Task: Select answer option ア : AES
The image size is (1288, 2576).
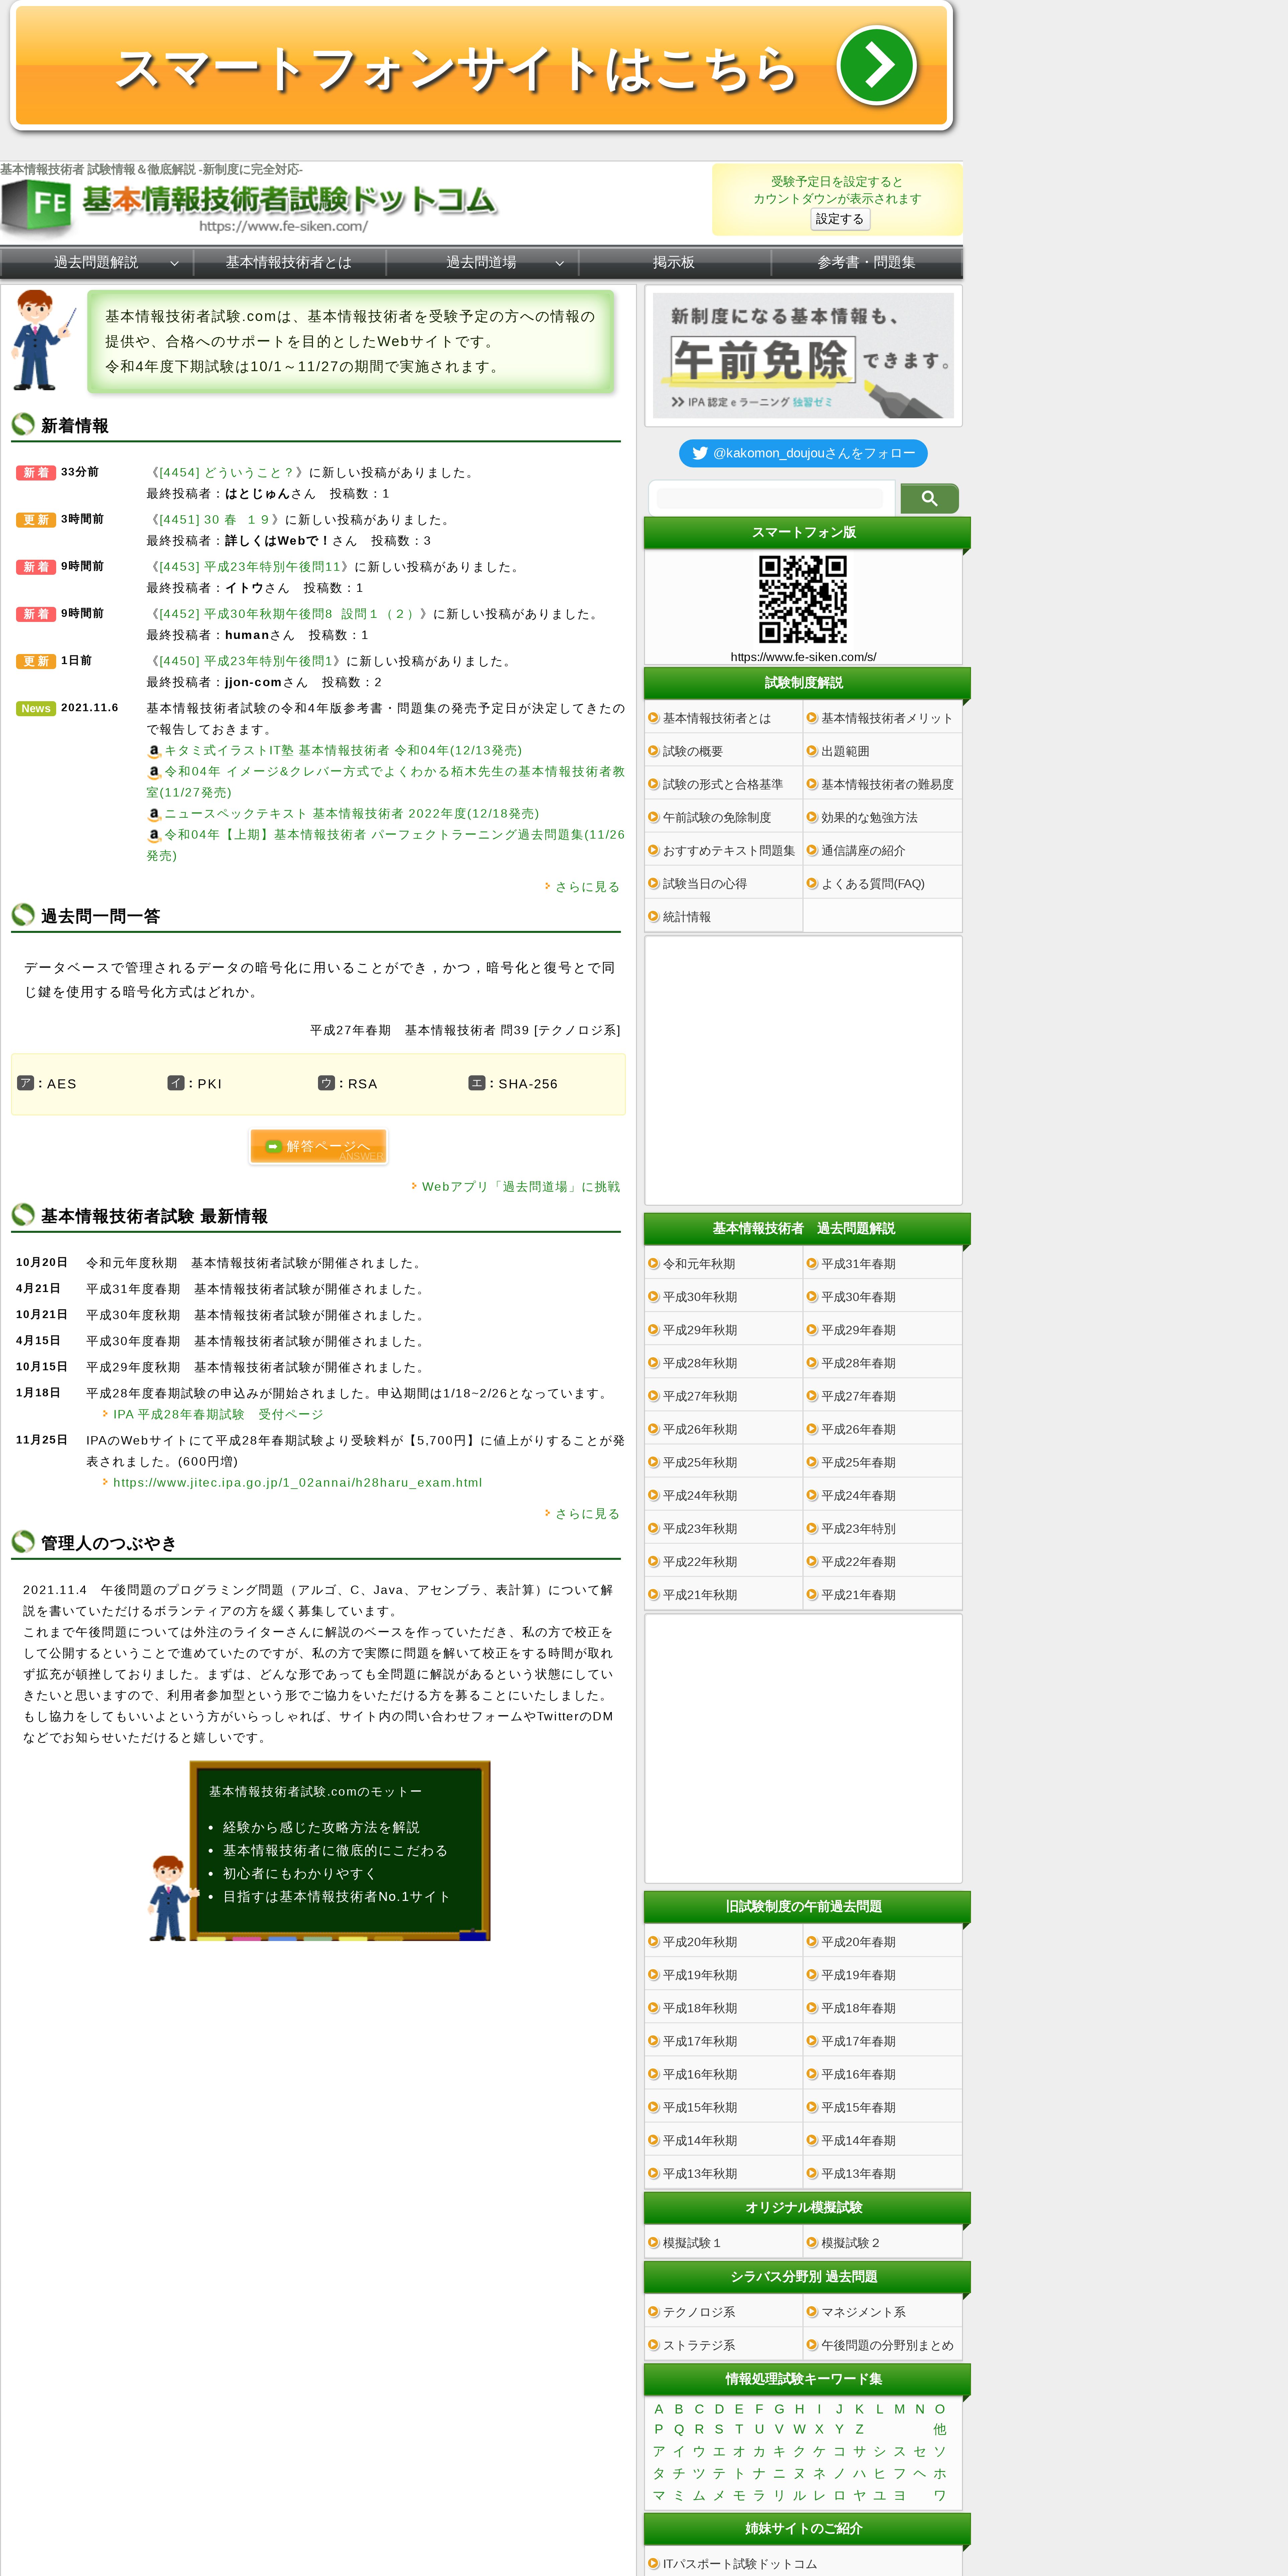Action: [x=47, y=1084]
